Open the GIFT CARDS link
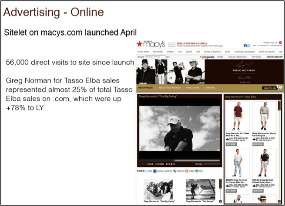The width and height of the screenshot is (285, 206). tap(256, 57)
